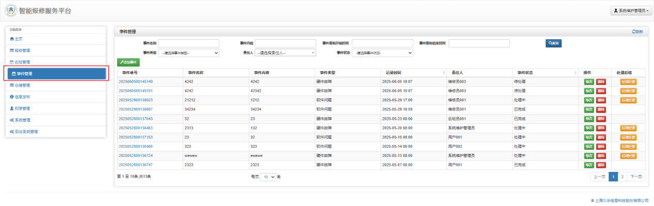Click 修改 for event 2025052800136483
This screenshot has width=654, height=206.
pos(589,128)
